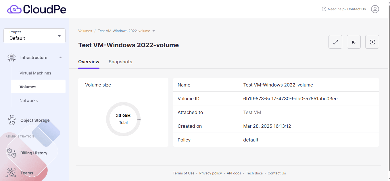Open the Billing History icon

pos(11,153)
